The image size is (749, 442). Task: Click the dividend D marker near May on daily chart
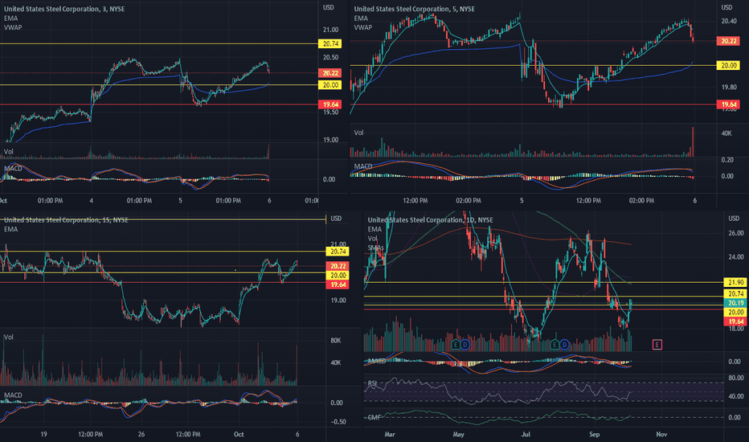(x=465, y=345)
